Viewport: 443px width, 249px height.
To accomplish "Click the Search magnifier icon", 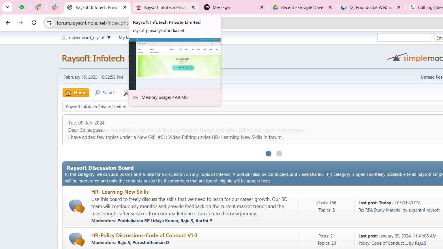I will (97, 93).
